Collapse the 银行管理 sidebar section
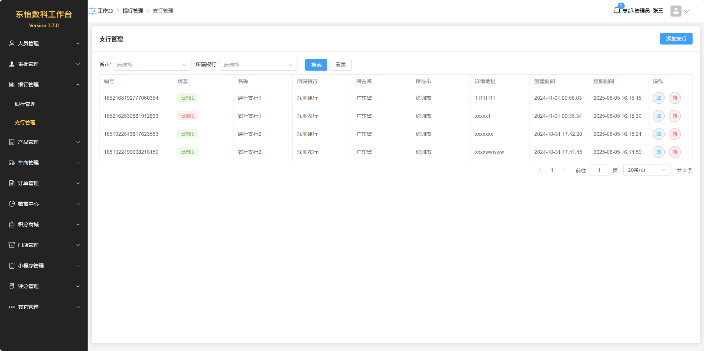The image size is (704, 351). point(44,85)
